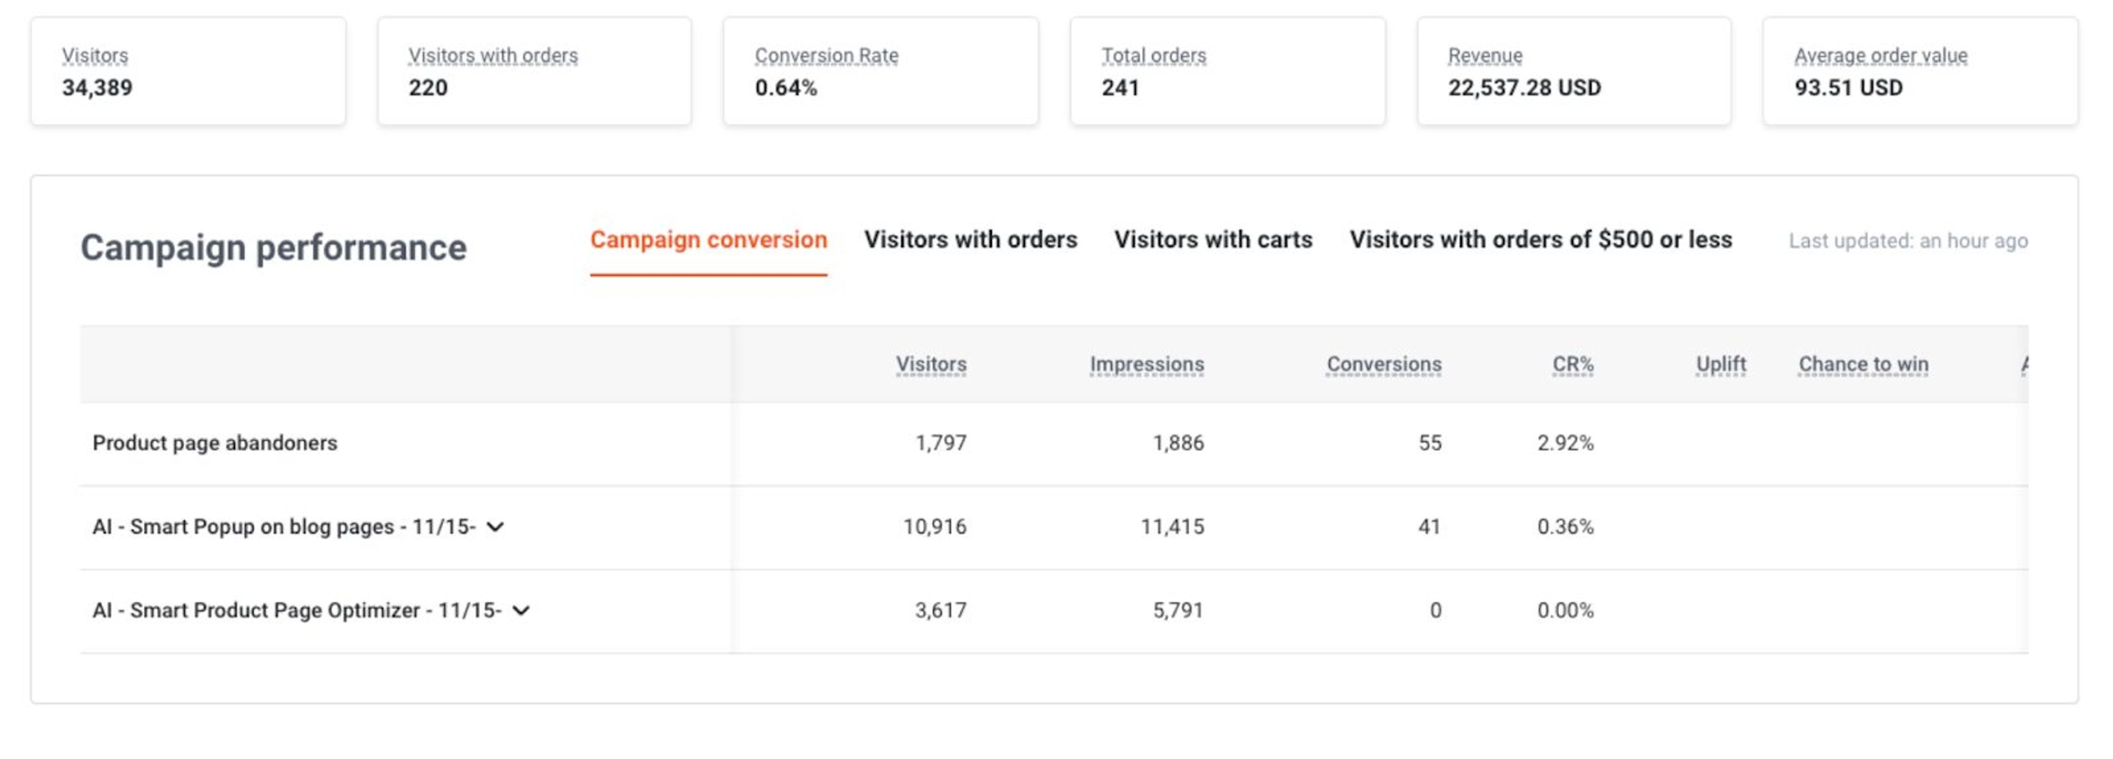
Task: Click the Revenue card label
Action: point(1485,56)
